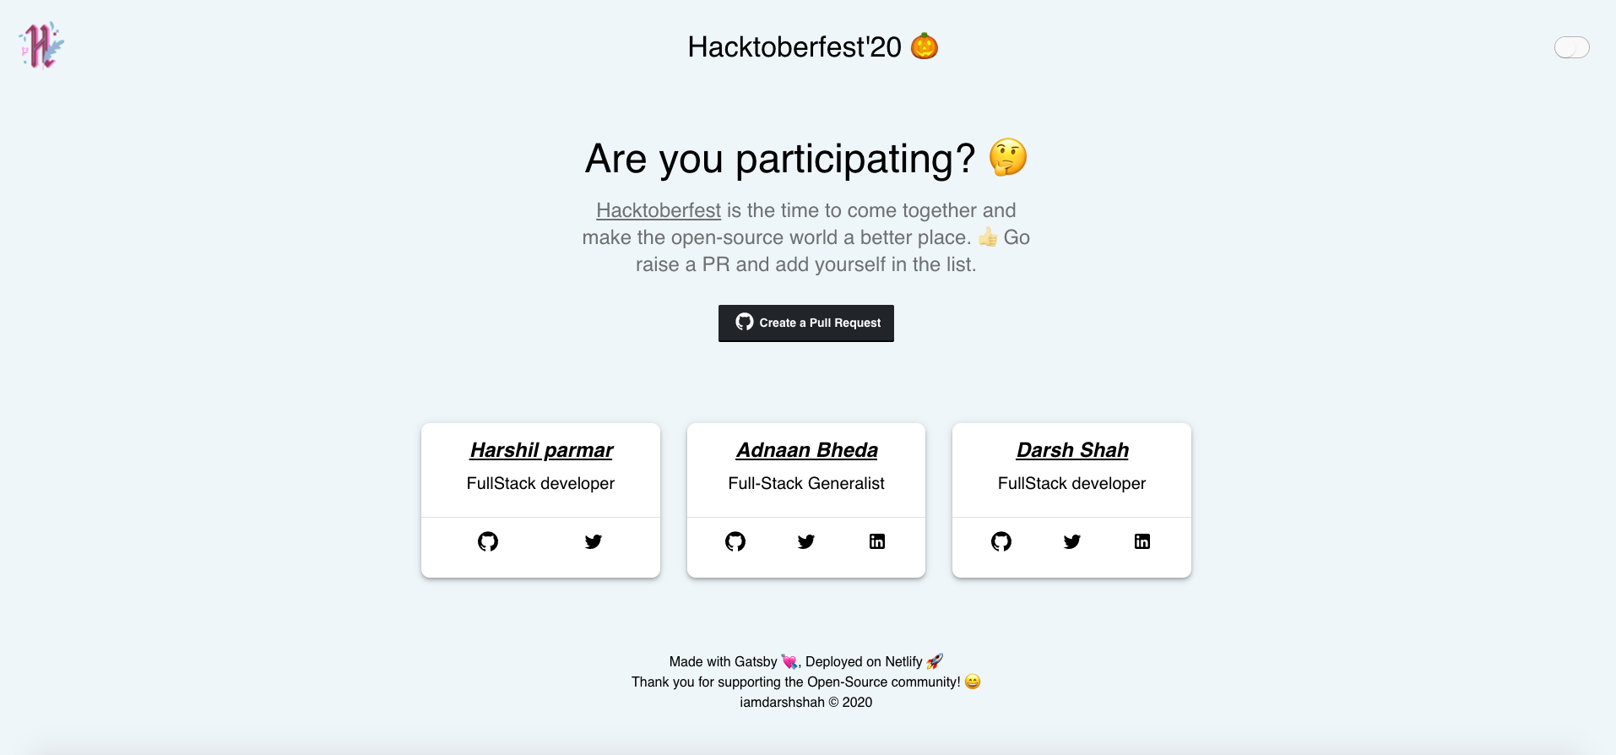Click the Are you participating heading
This screenshot has height=755, width=1616.
[780, 159]
